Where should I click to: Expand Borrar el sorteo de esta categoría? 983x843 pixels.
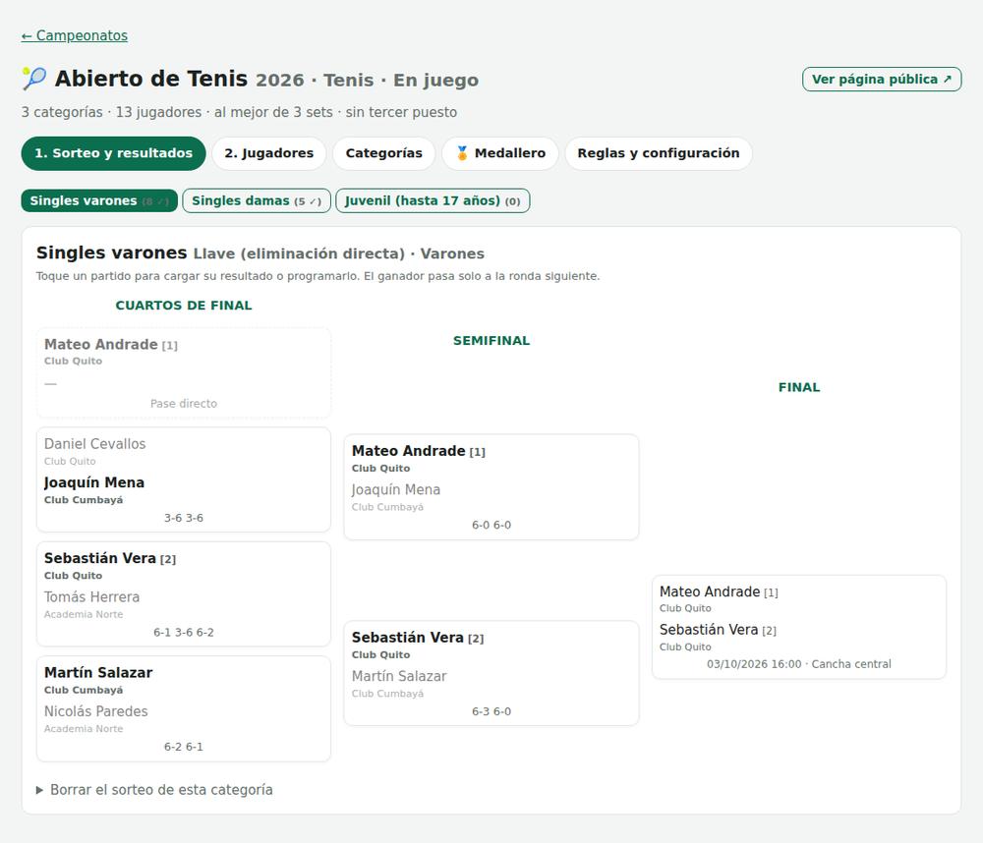(x=155, y=790)
